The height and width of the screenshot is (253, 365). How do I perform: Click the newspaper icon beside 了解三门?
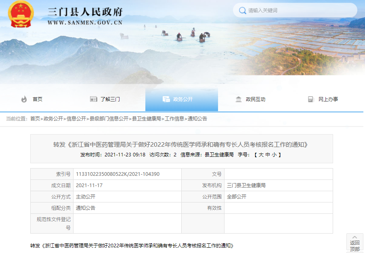tap(94, 99)
